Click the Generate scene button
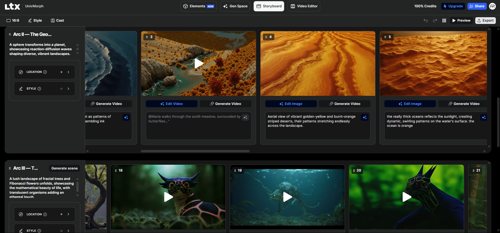 pos(64,168)
